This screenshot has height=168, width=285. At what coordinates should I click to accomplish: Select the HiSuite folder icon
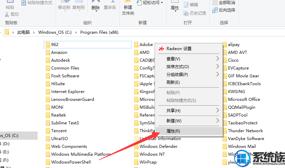click(48, 84)
